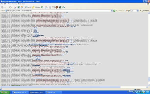Click the vertical scrollbar up arrow
The width and height of the screenshot is (150, 94).
point(149,13)
